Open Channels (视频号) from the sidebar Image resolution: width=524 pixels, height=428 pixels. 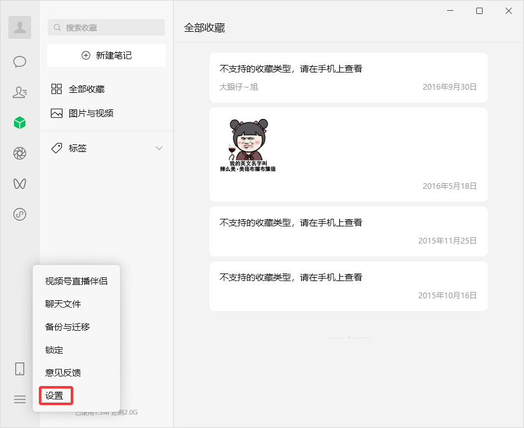[x=19, y=183]
